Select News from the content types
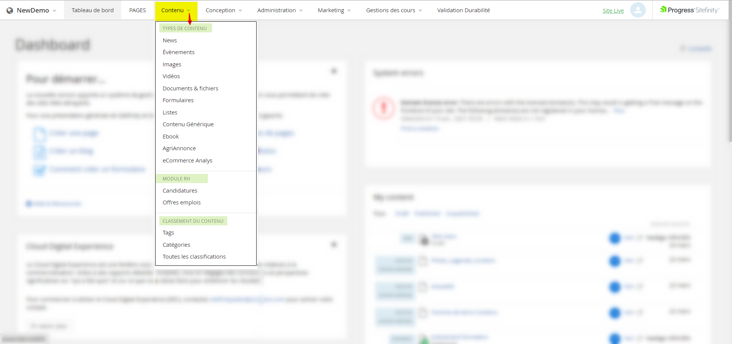This screenshot has height=344, width=732. 170,40
